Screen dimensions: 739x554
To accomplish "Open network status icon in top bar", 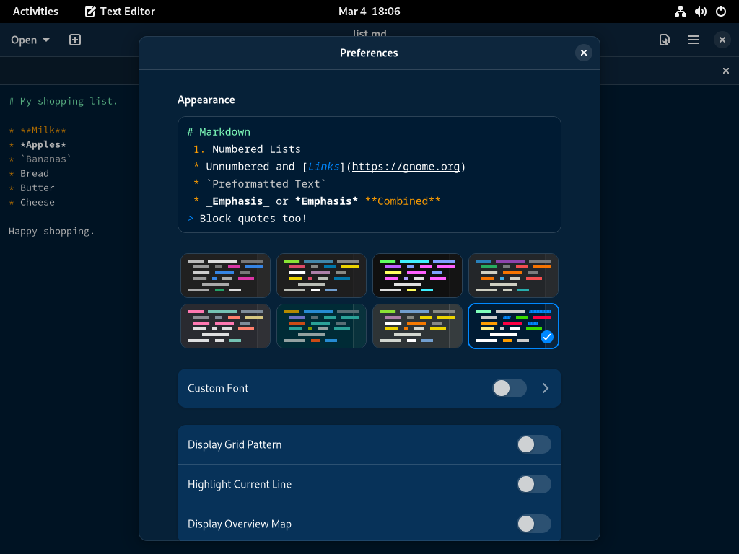I will tap(680, 12).
